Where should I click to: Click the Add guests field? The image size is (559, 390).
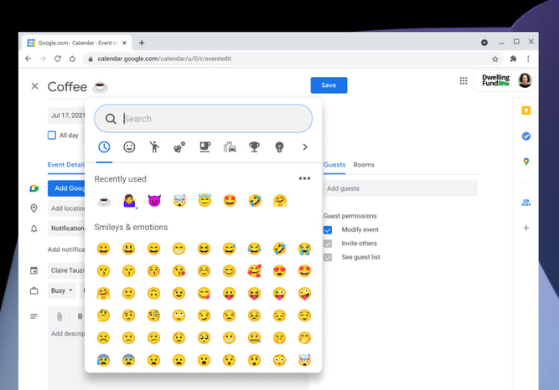point(400,188)
